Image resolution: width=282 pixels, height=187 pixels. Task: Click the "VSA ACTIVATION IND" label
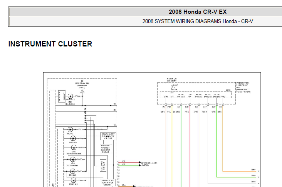74,153
